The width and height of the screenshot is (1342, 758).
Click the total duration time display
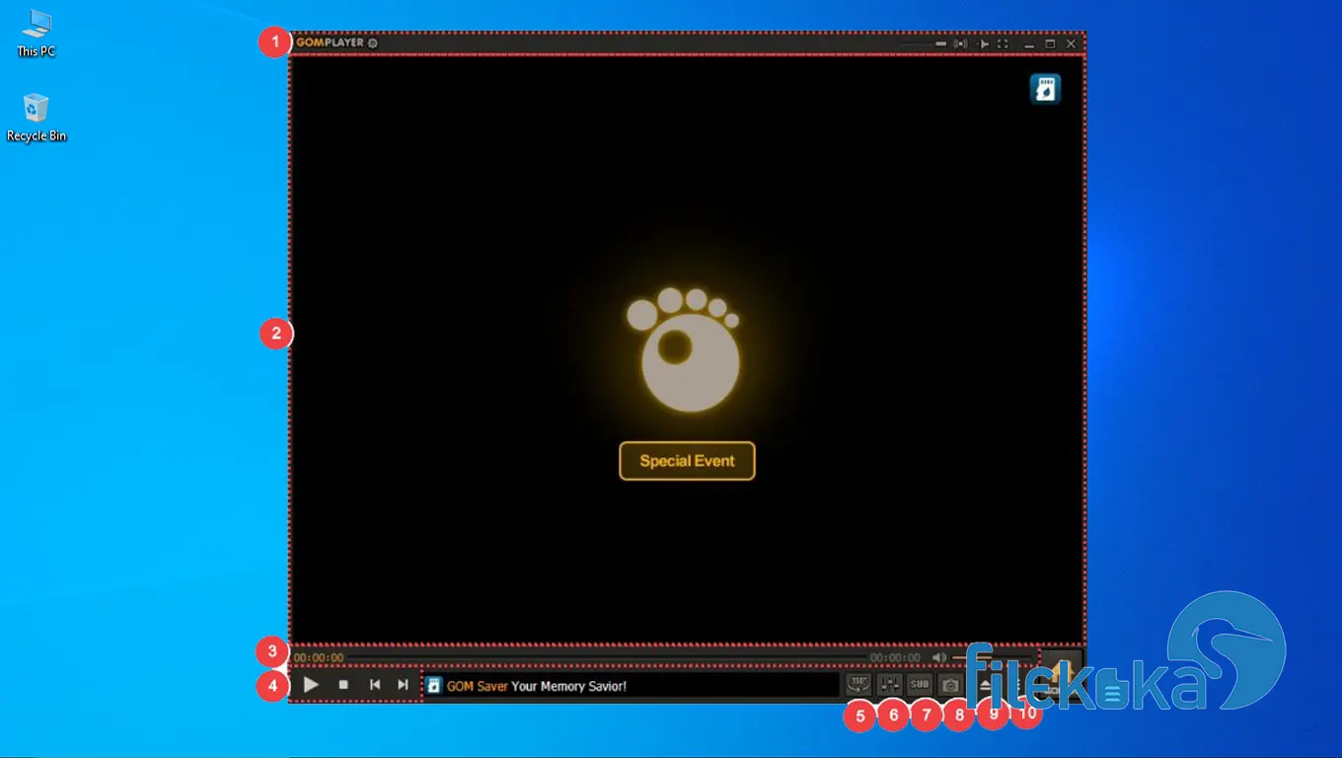[895, 657]
